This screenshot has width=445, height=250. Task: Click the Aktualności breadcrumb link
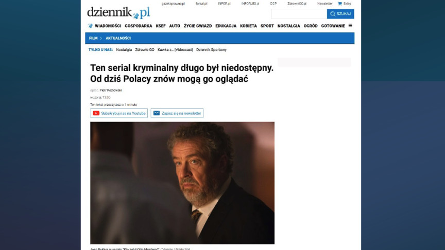point(118,38)
